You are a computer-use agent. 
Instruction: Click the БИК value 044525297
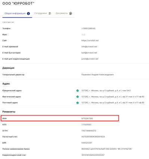87,143
